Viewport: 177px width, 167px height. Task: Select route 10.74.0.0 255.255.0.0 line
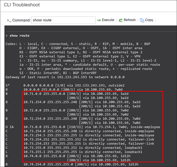point(68,156)
